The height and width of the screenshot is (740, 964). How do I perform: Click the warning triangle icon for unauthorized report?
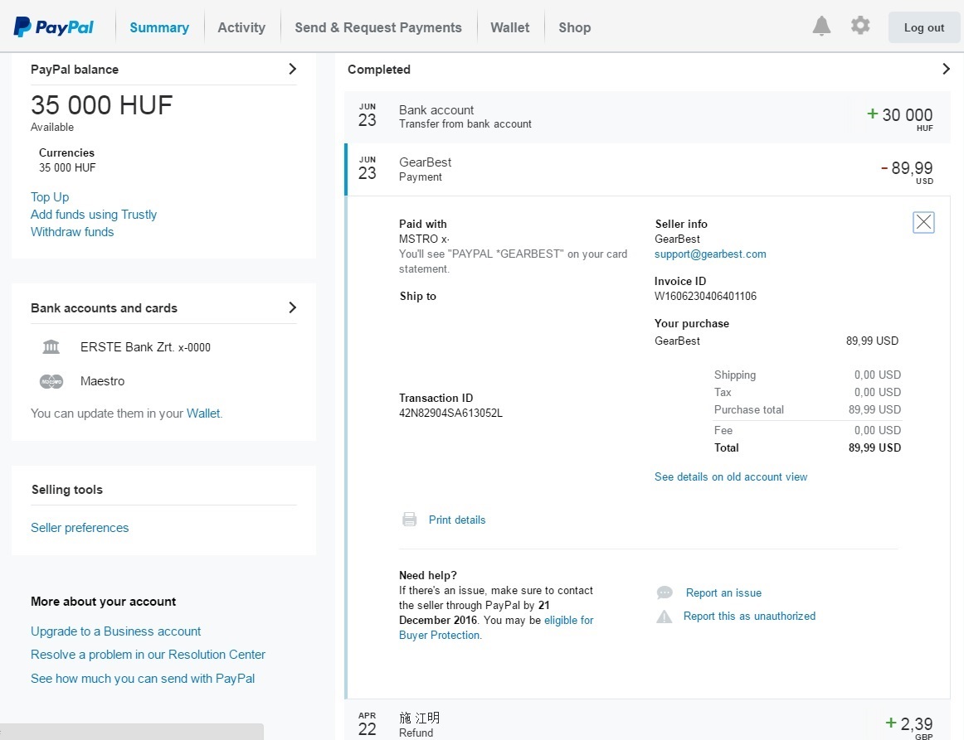[664, 617]
